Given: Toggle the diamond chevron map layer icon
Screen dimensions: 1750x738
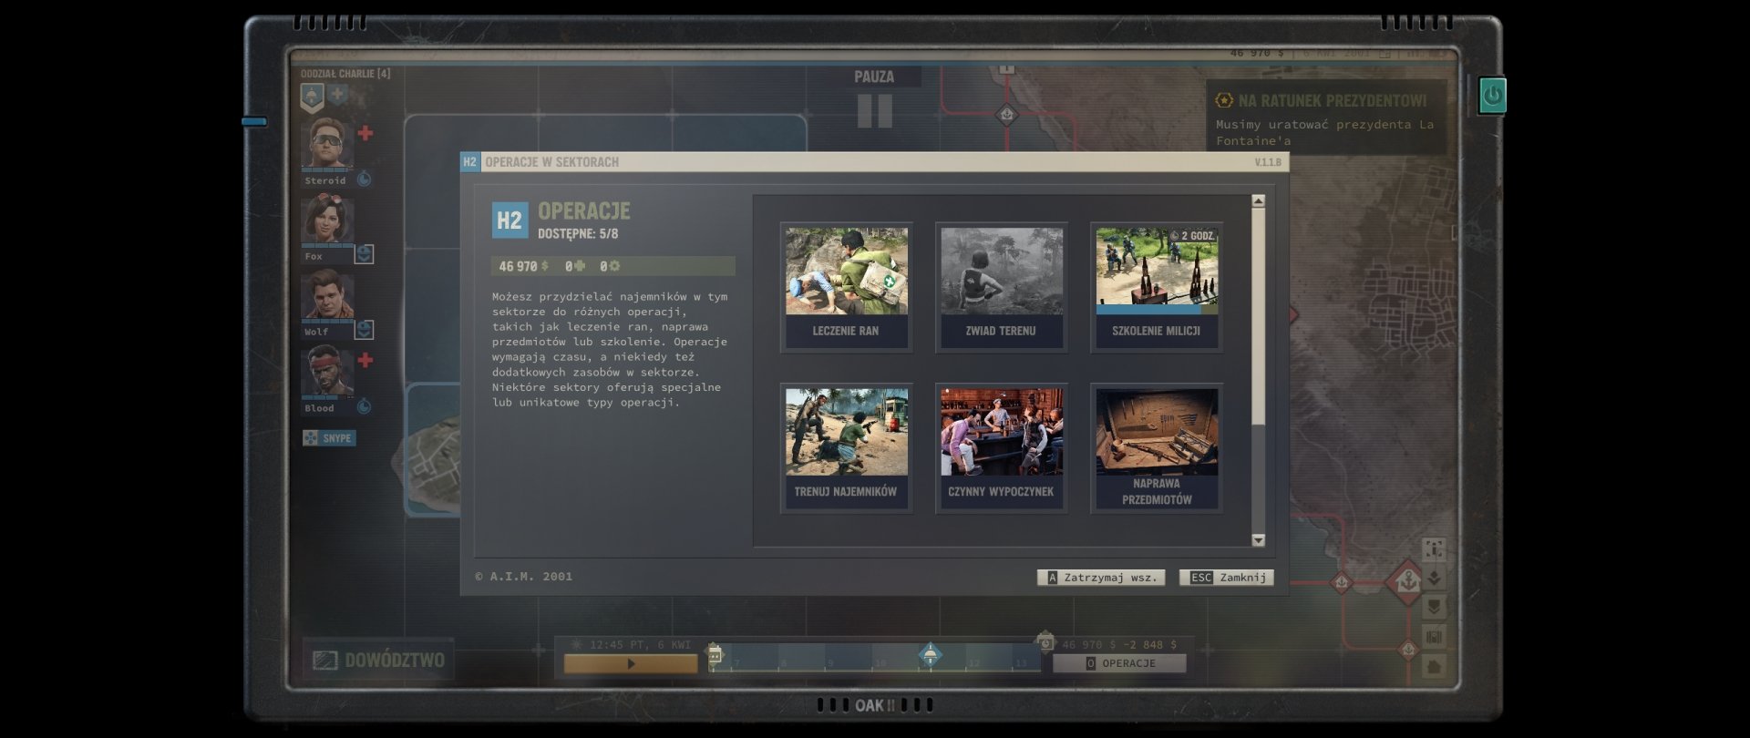Looking at the screenshot, I should pyautogui.click(x=1434, y=578).
